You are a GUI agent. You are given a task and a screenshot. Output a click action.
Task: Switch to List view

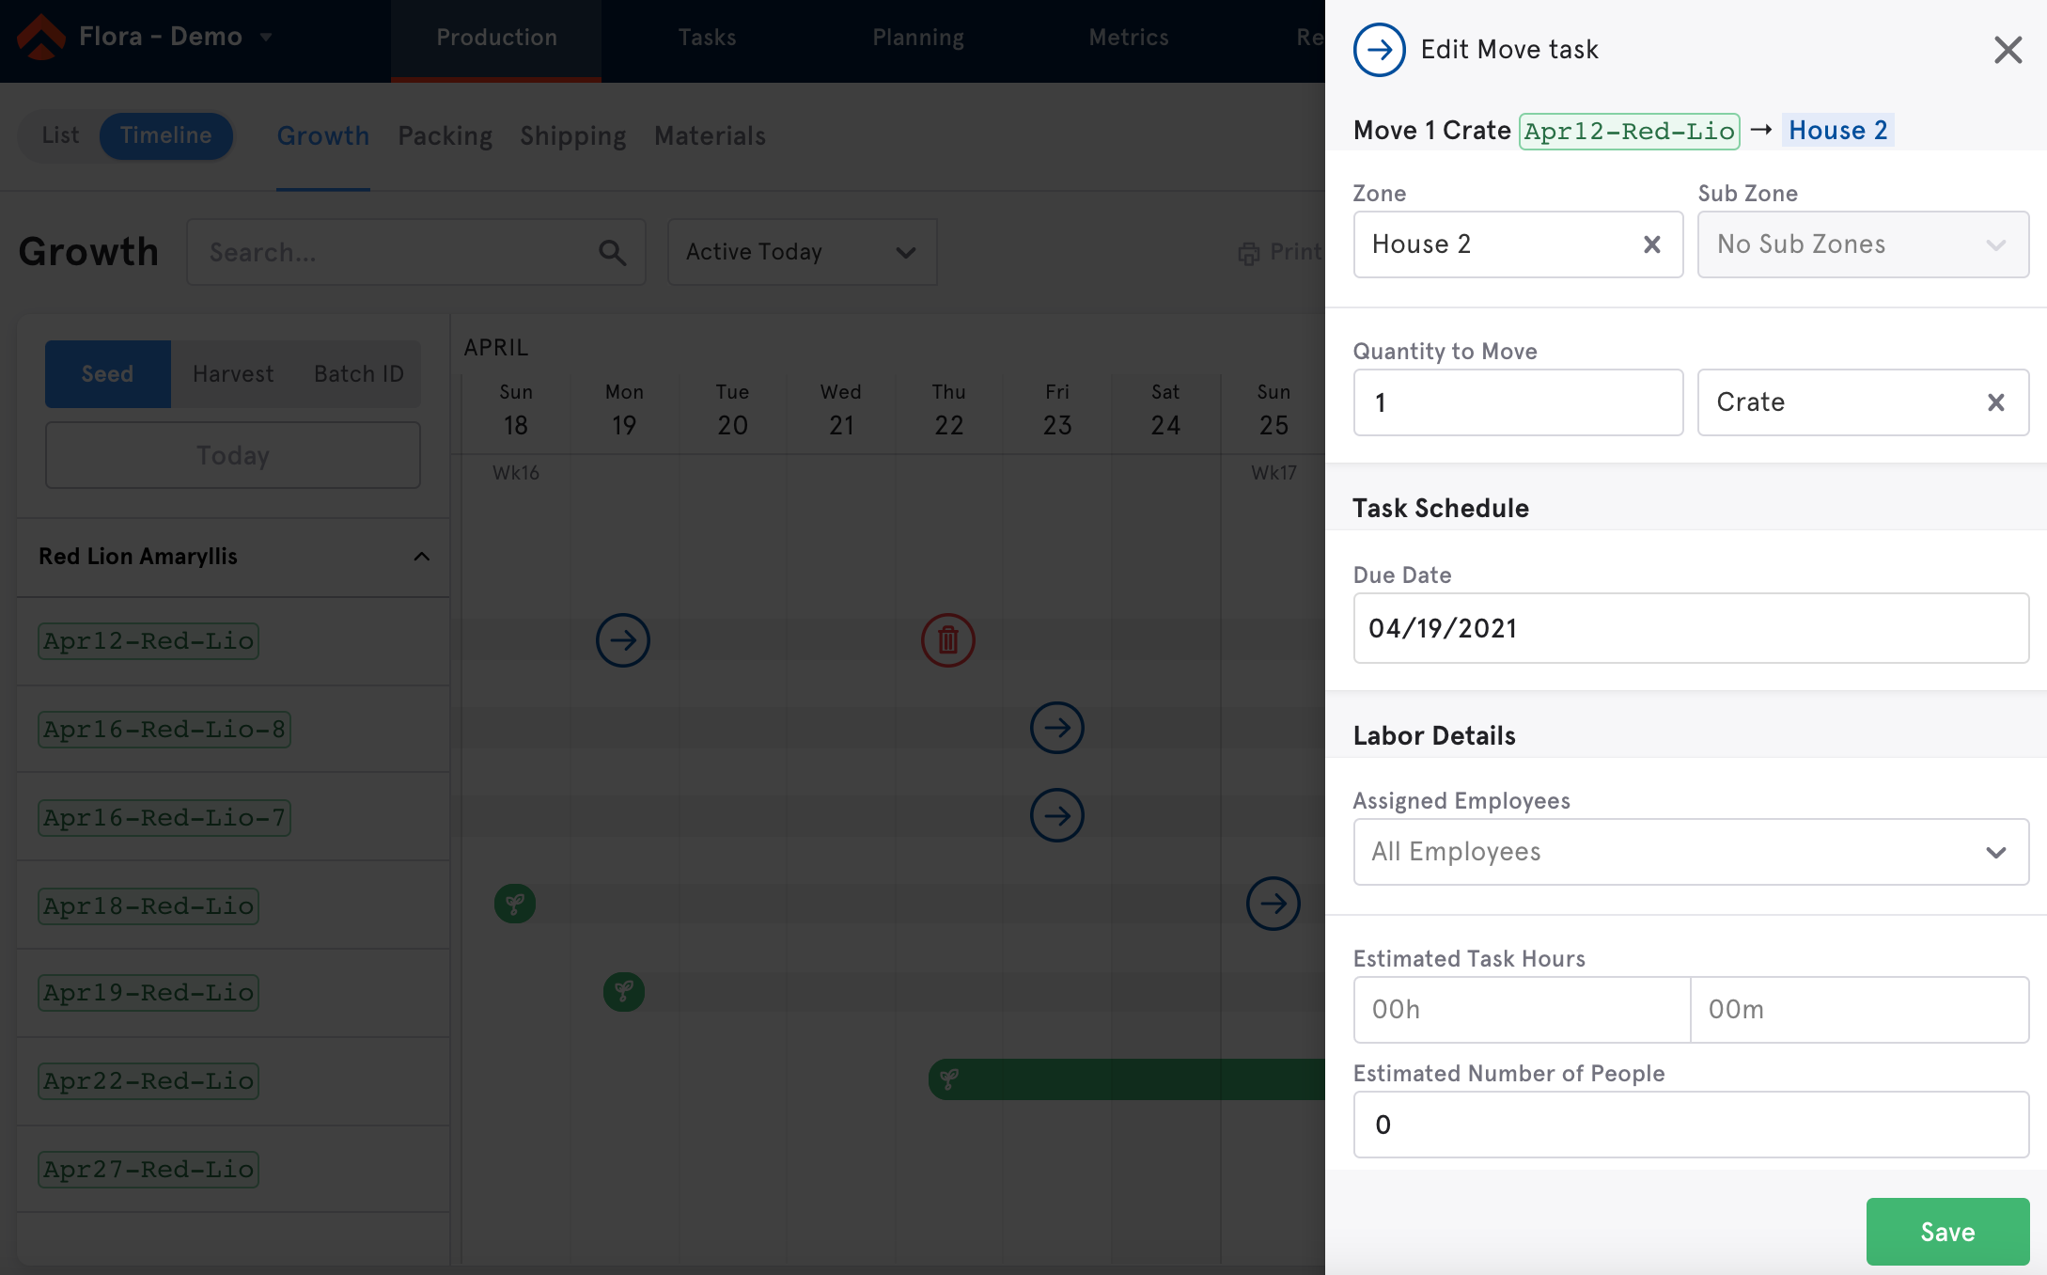click(60, 135)
